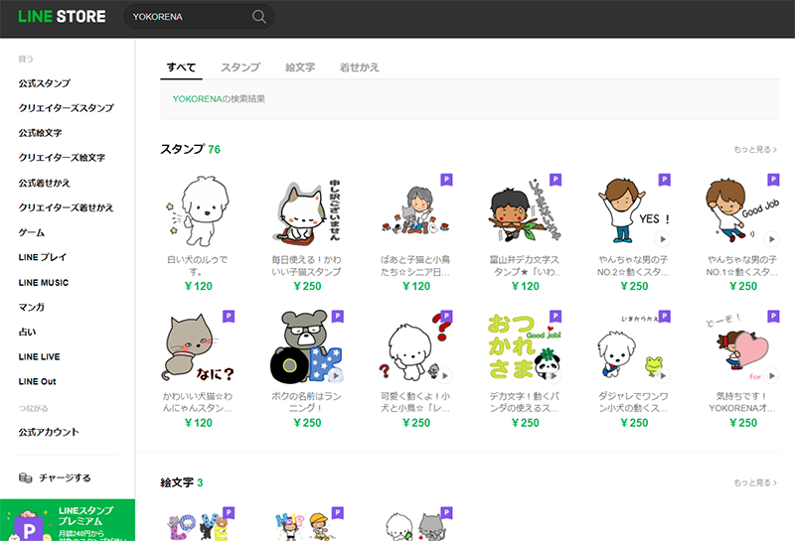Screen dimensions: 795x541
Task: Play preview on ダジャレでワンワン sticker
Action: click(662, 376)
